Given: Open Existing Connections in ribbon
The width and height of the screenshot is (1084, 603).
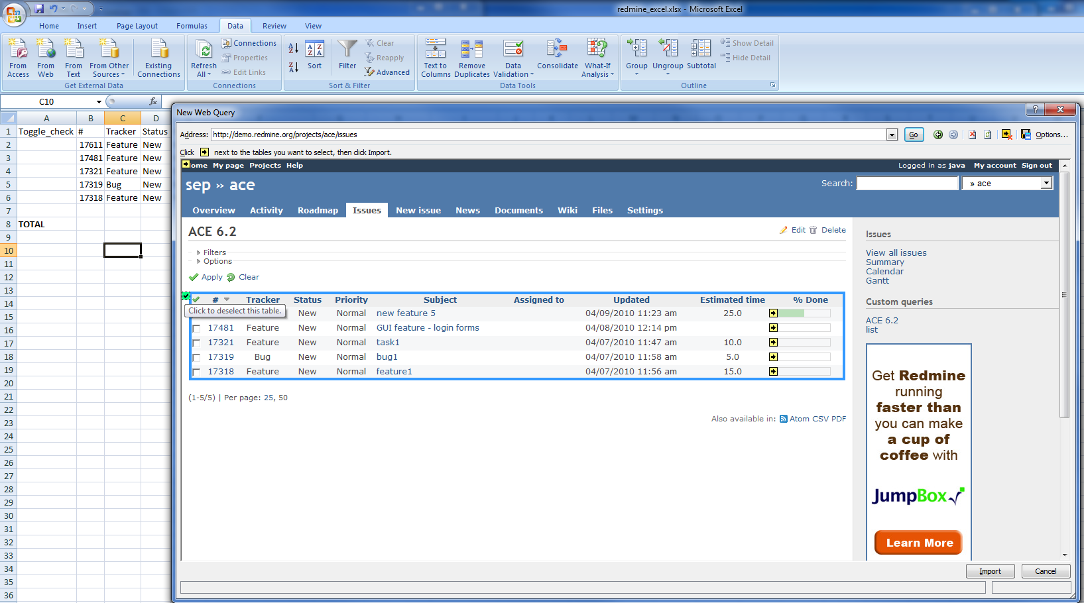Looking at the screenshot, I should point(158,58).
